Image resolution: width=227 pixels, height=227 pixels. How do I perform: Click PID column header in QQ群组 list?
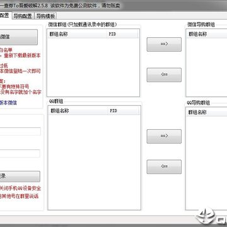[123, 111]
